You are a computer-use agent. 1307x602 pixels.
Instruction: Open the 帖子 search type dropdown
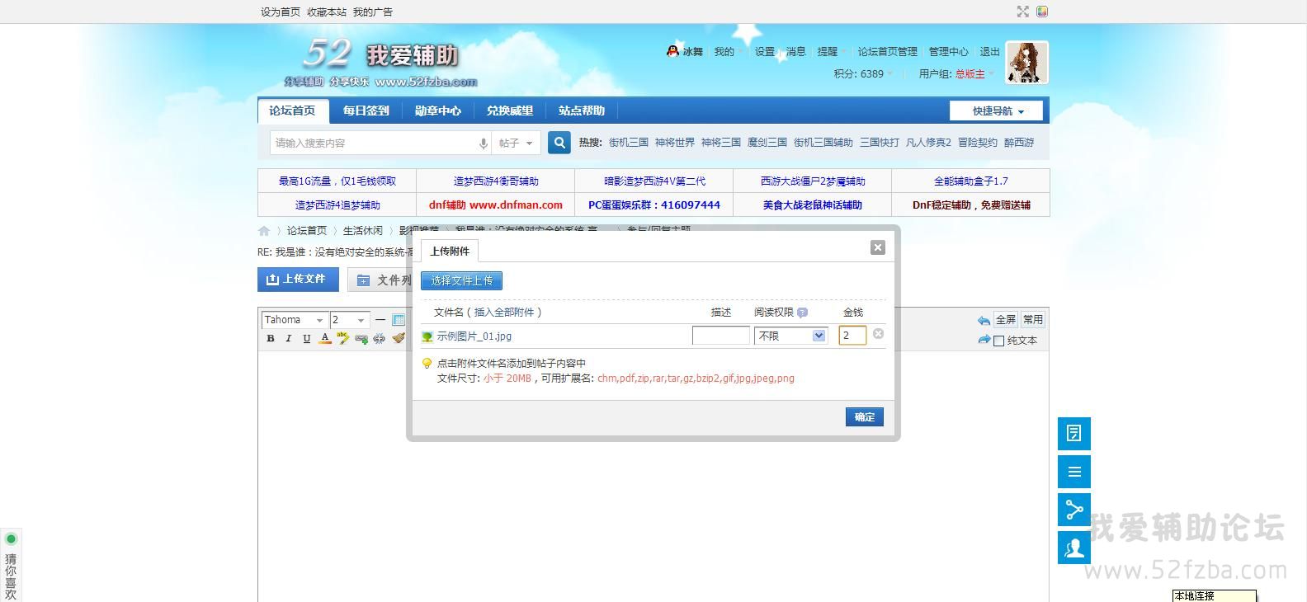tap(516, 143)
